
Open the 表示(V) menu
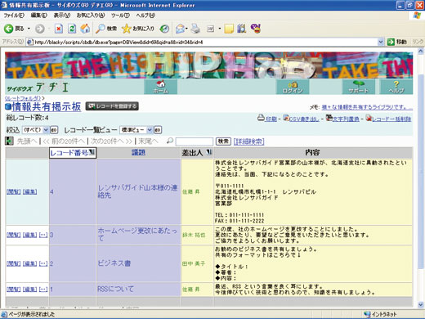[x=62, y=16]
